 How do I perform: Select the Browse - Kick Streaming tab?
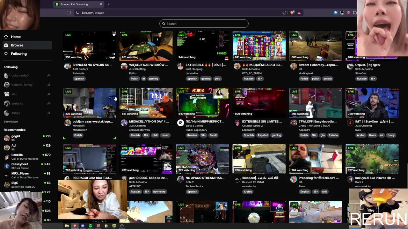pyautogui.click(x=78, y=4)
